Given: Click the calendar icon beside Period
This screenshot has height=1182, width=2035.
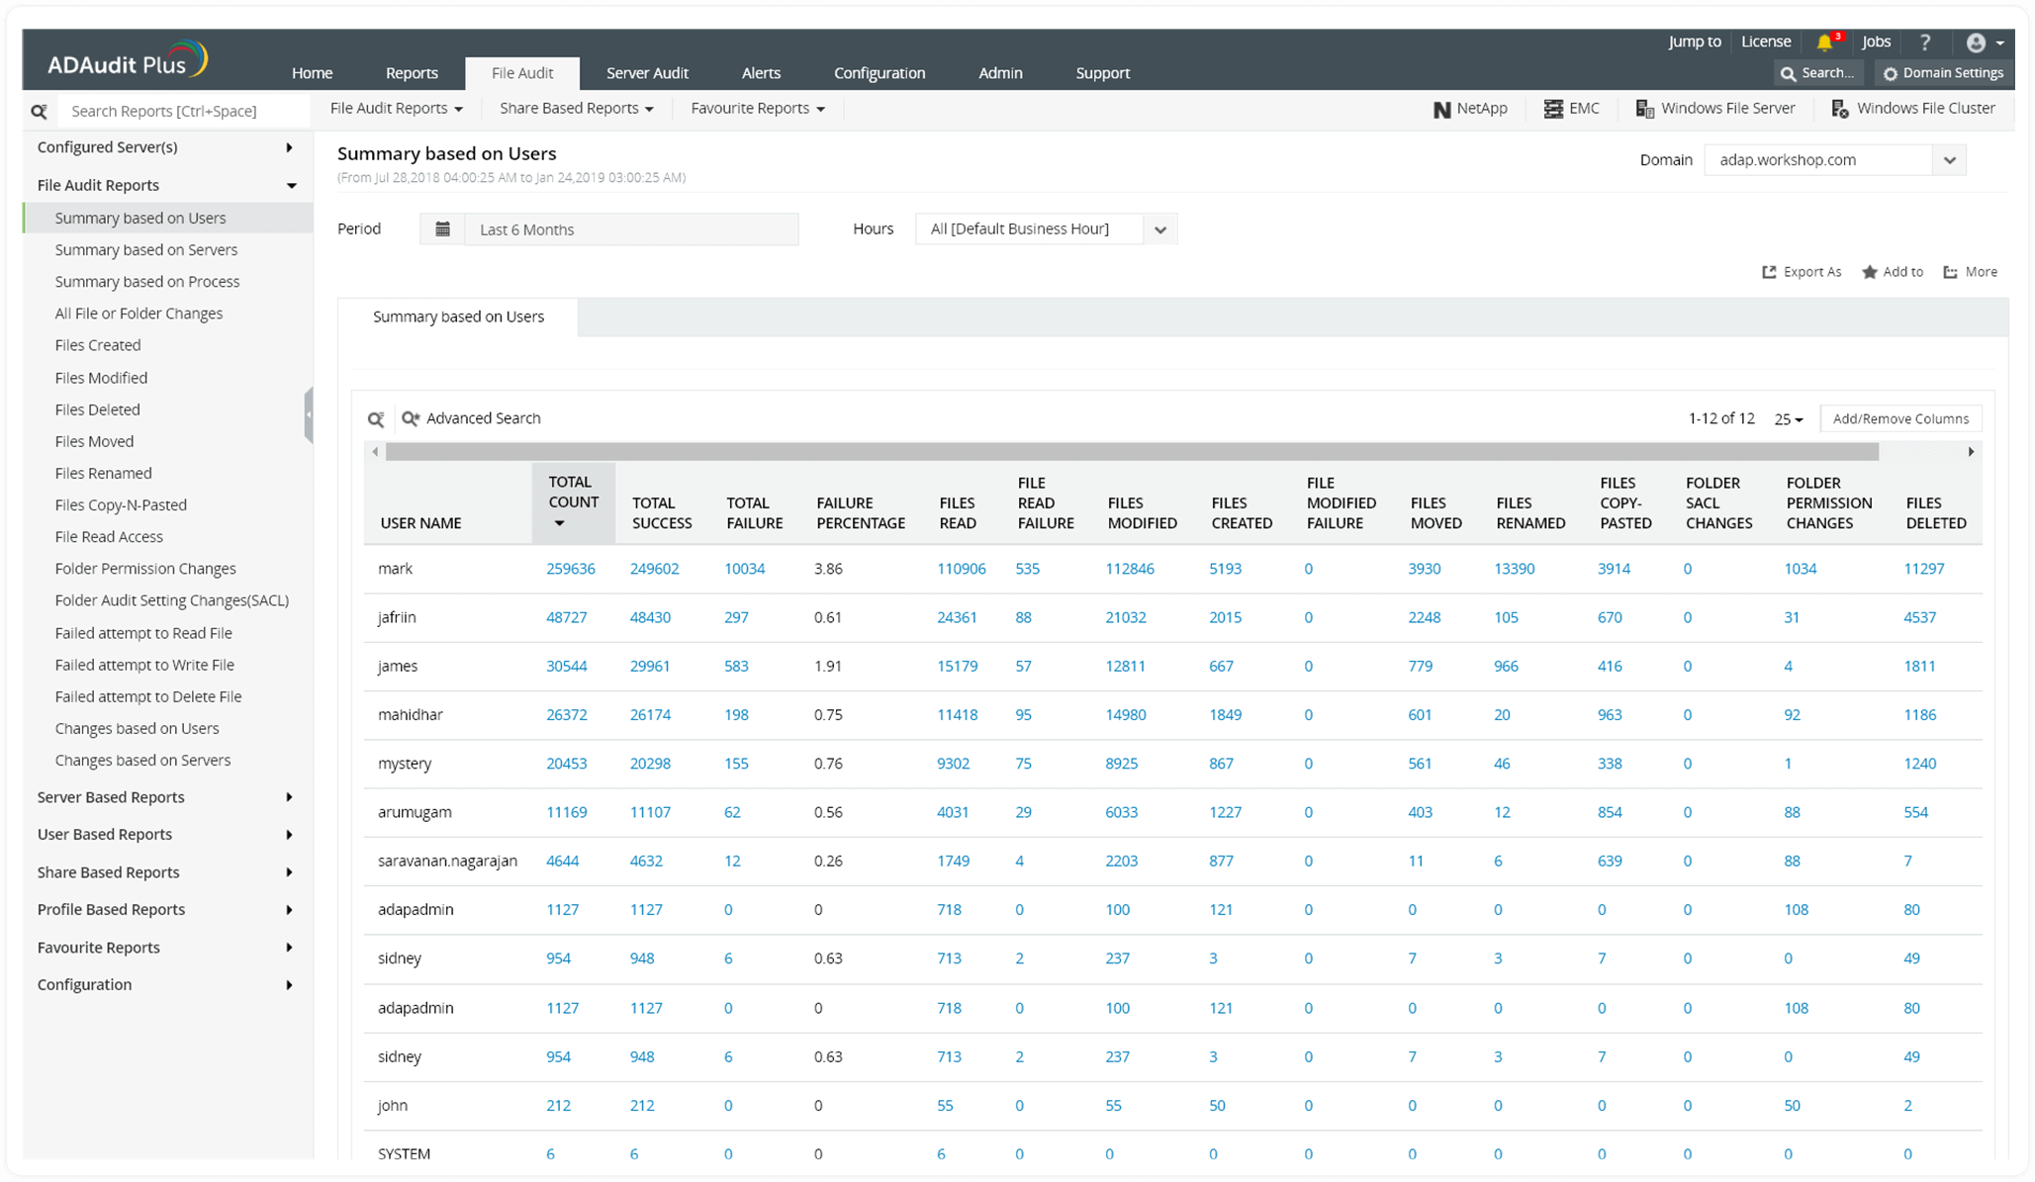Looking at the screenshot, I should [442, 229].
